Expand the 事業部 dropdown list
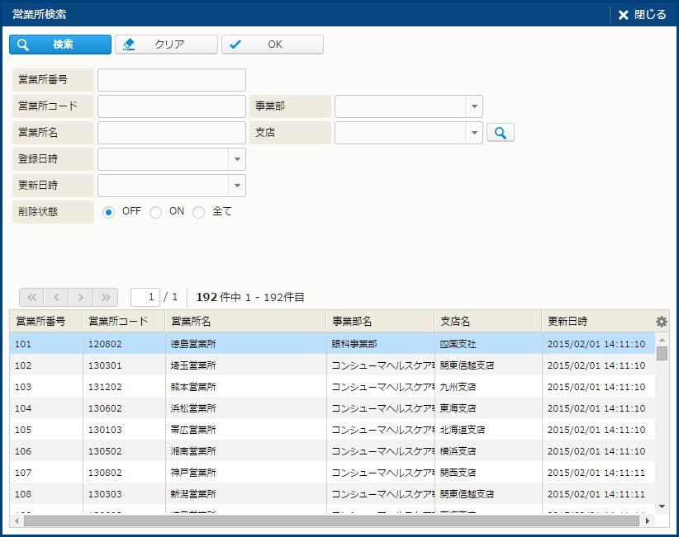679x537 pixels. click(x=474, y=106)
